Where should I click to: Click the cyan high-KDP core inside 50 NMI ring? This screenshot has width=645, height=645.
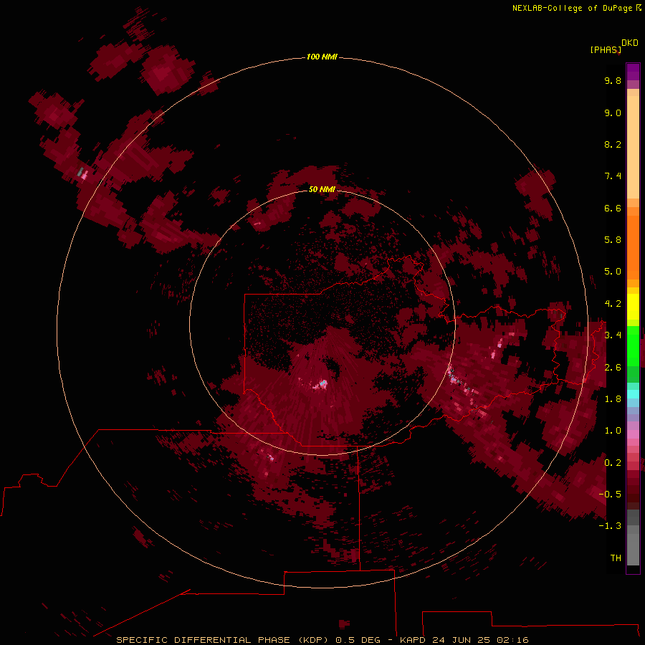point(323,383)
